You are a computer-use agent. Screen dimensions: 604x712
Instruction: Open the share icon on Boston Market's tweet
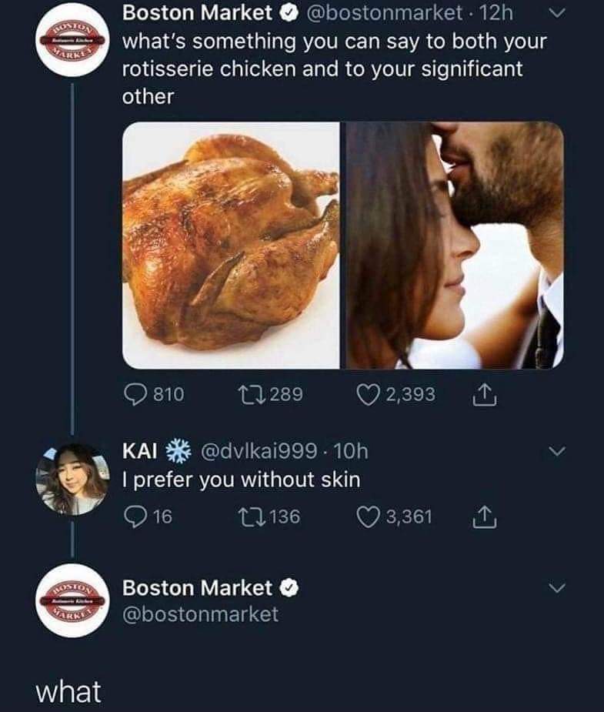tap(484, 393)
